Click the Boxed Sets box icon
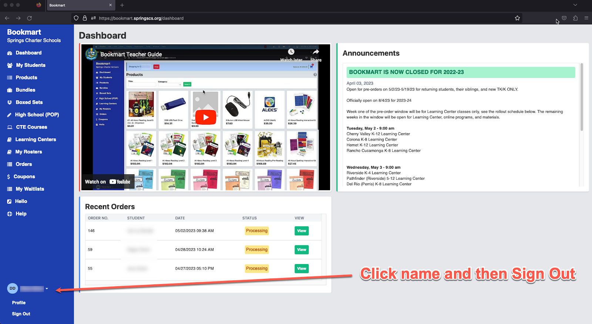 click(10, 102)
